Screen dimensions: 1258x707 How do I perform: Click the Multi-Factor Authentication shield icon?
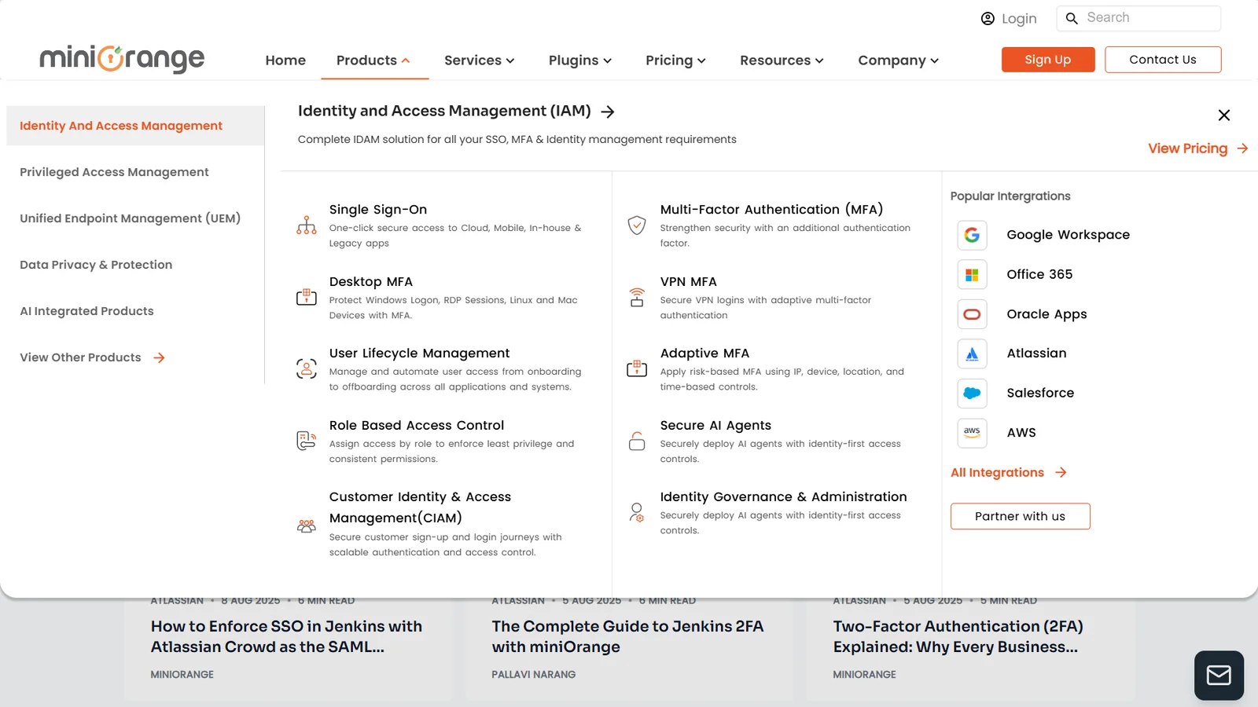pyautogui.click(x=637, y=225)
